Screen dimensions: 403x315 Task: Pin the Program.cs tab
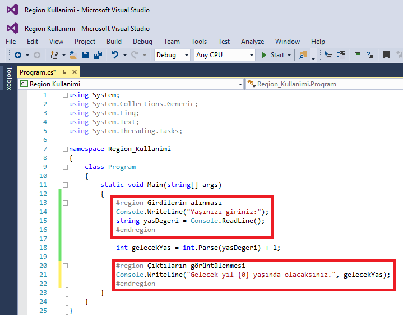64,72
